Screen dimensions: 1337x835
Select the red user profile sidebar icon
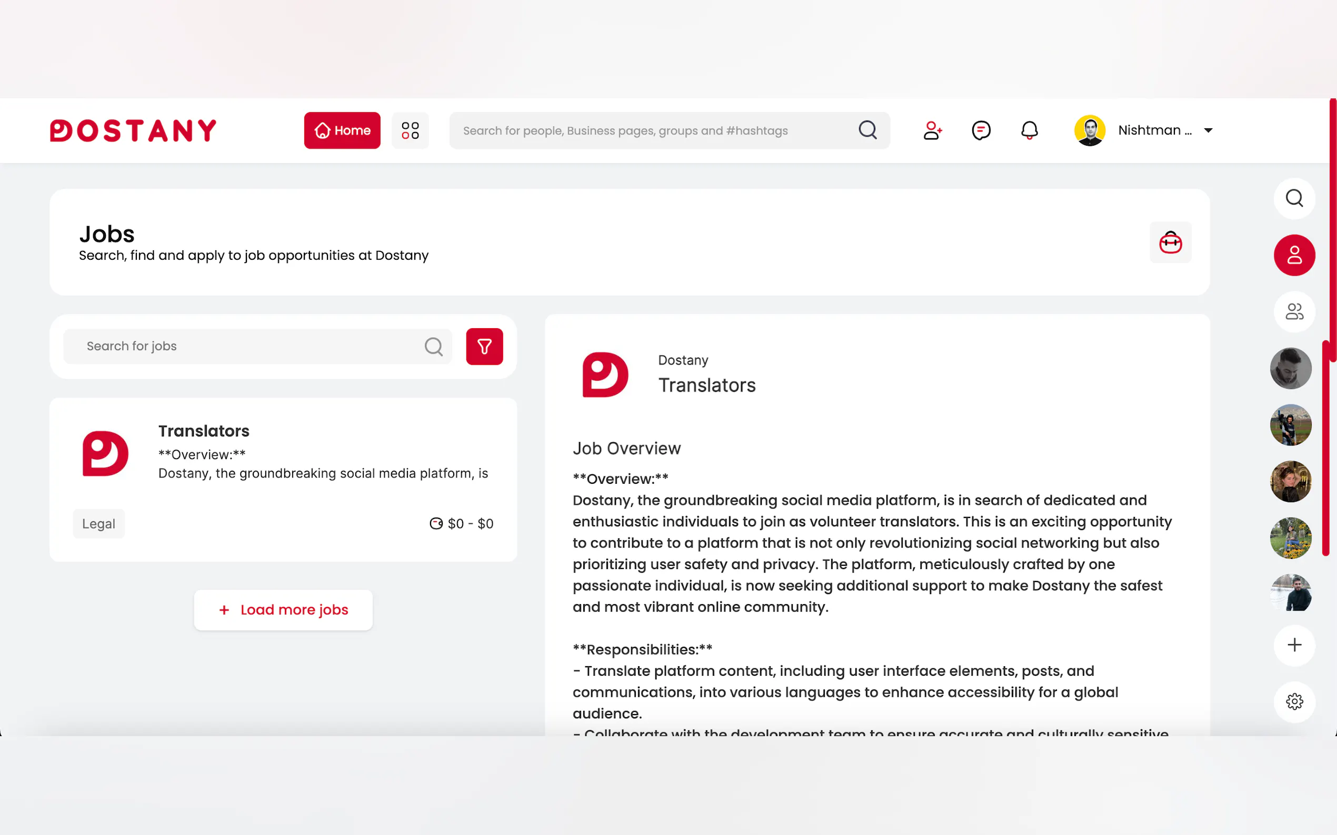coord(1294,255)
